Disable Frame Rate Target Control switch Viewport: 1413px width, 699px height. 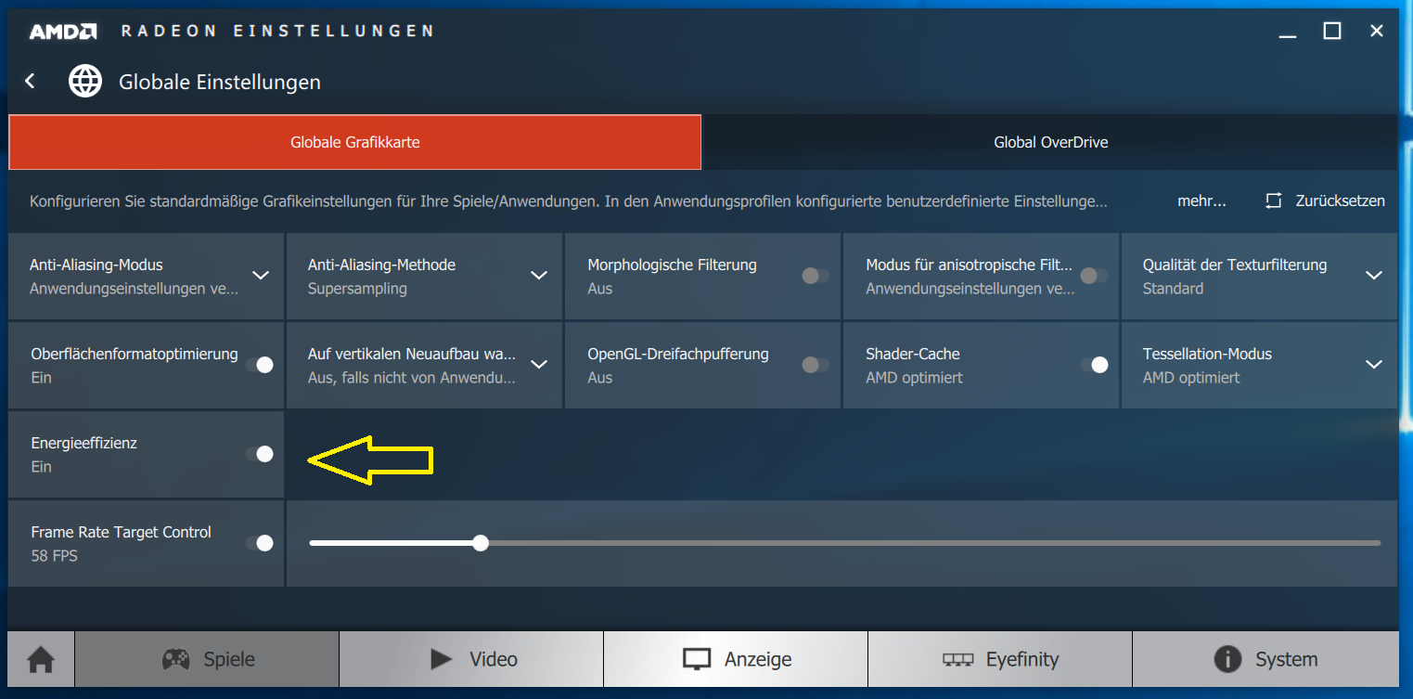tap(260, 543)
